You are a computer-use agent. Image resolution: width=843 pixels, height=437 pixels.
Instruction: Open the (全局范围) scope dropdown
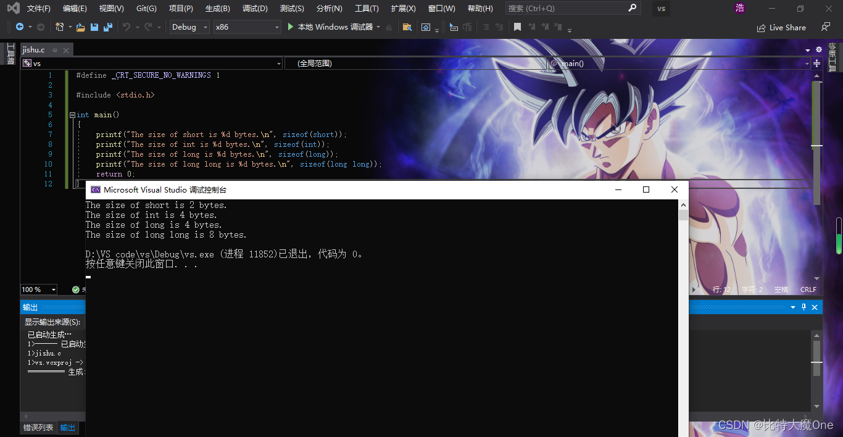(x=415, y=63)
